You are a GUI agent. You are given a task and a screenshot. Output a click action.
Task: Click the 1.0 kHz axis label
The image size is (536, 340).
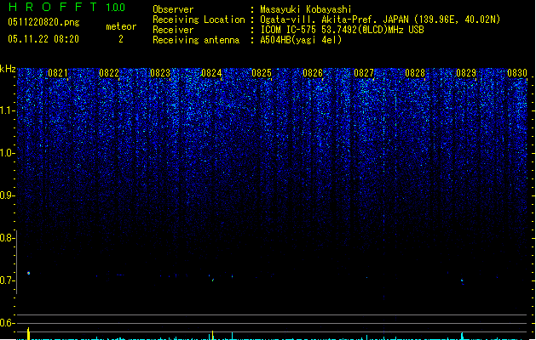(x=7, y=153)
